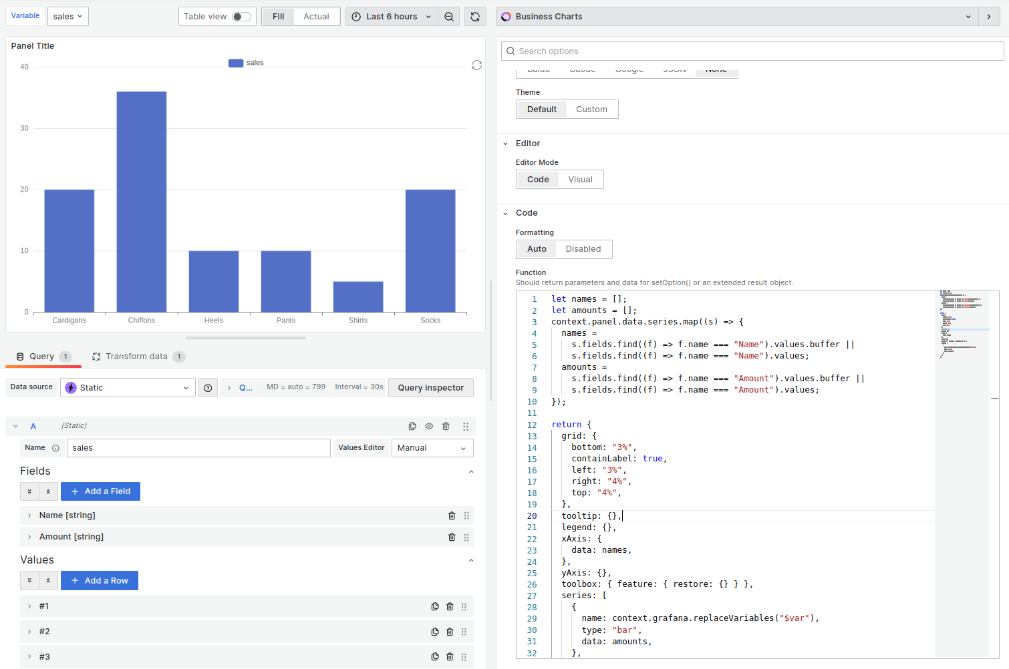Delete value row #3 with its trash icon
Image resolution: width=1009 pixels, height=669 pixels.
[x=449, y=656]
